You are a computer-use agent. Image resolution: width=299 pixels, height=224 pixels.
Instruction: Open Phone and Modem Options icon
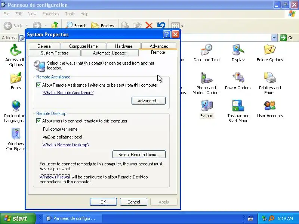[x=206, y=83]
